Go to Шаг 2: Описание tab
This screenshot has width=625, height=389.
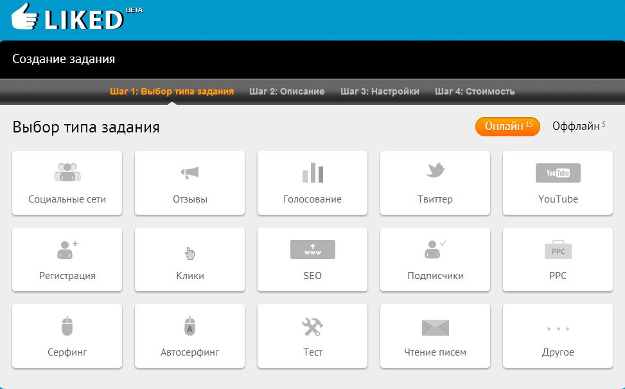[287, 91]
